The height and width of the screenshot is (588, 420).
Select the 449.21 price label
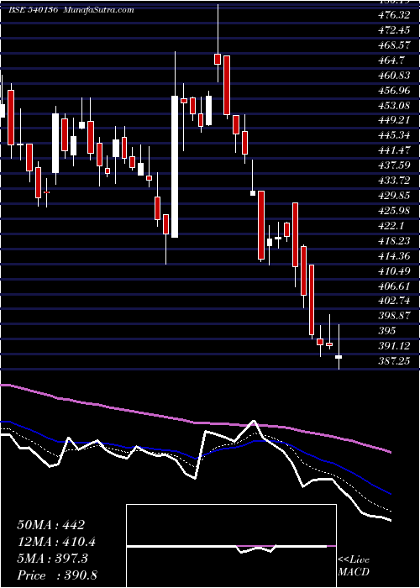click(393, 120)
